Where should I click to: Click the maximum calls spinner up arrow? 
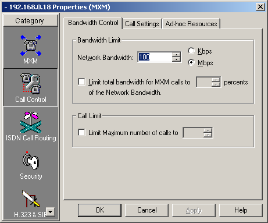coord(208,130)
